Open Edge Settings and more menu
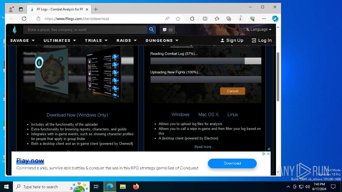The height and width of the screenshot is (192, 342). (264, 19)
